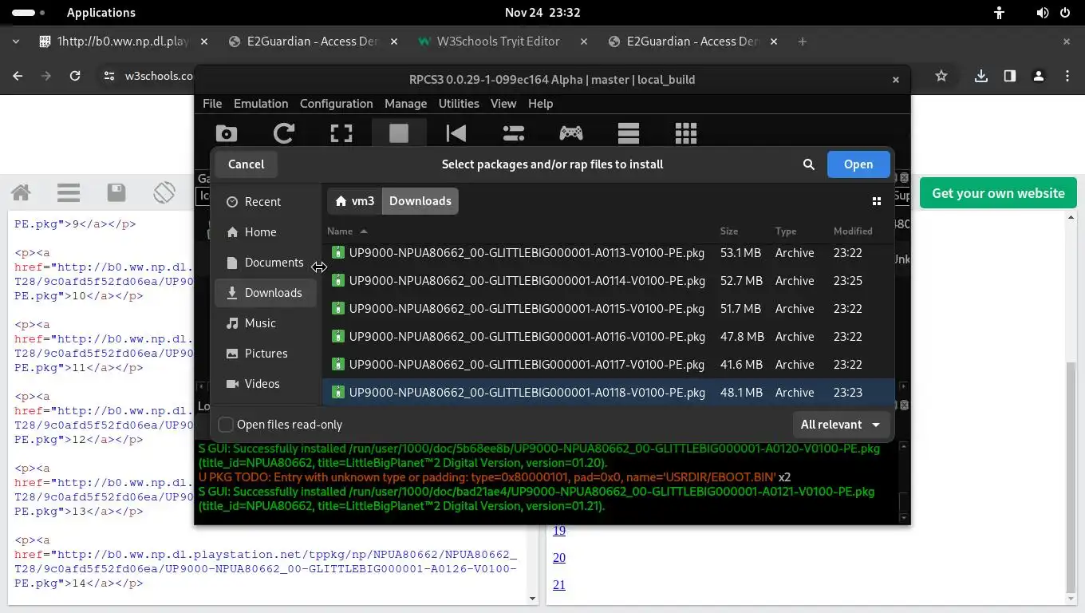The image size is (1085, 613).
Task: Open the All relevant file filter dropdown
Action: tap(841, 425)
